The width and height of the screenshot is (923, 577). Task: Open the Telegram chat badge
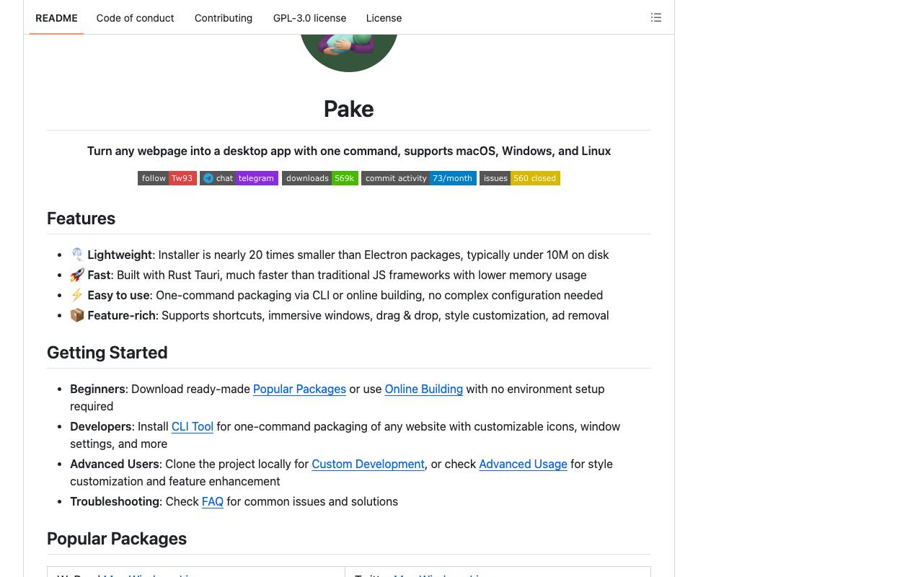click(239, 178)
